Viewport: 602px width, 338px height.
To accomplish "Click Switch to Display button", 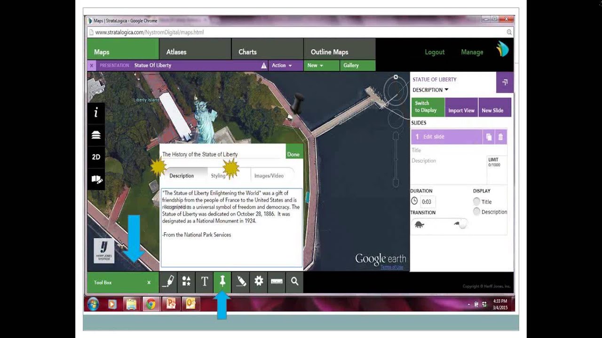I will (428, 107).
